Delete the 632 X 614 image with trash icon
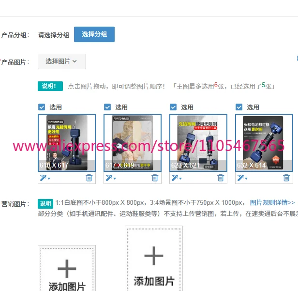This screenshot has width=298, height=291. pos(286,178)
